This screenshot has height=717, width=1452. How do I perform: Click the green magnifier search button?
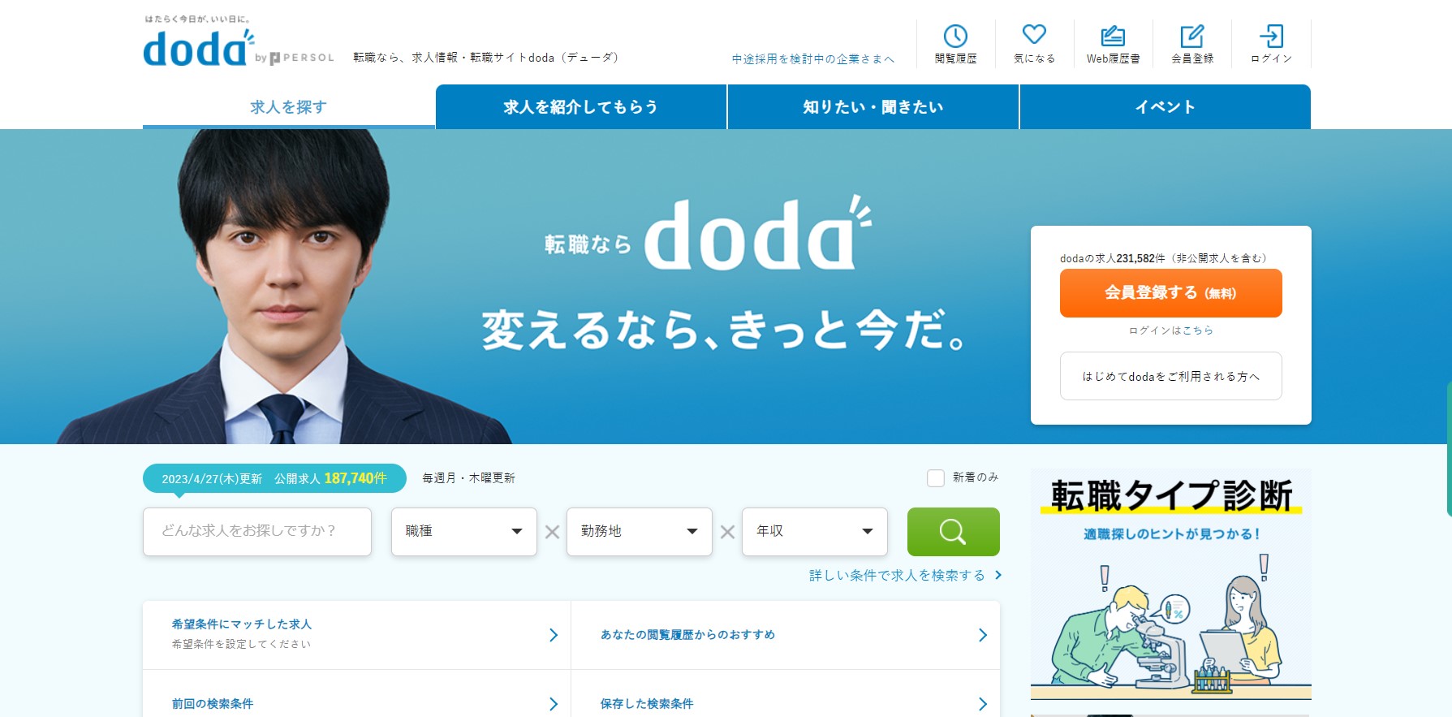(953, 532)
